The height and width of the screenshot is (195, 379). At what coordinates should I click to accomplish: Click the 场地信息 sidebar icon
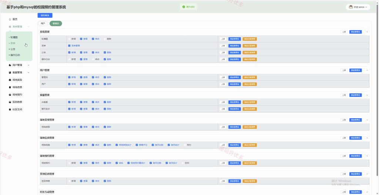(x=10, y=88)
